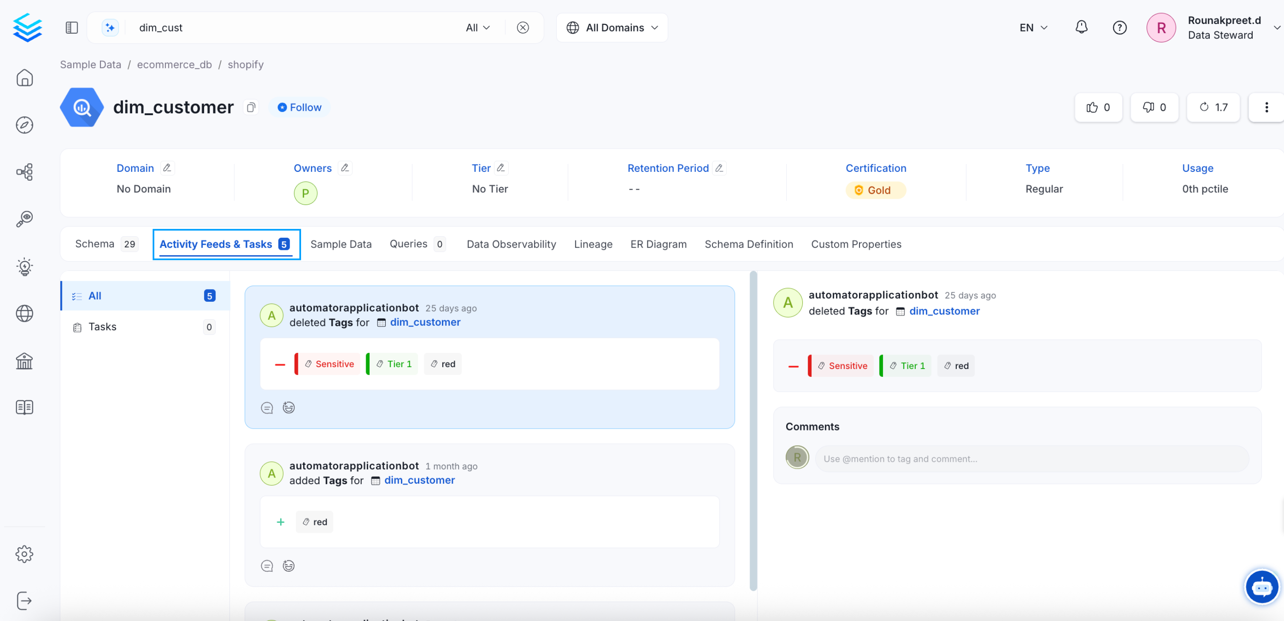Open the search scope All dropdown

[477, 27]
